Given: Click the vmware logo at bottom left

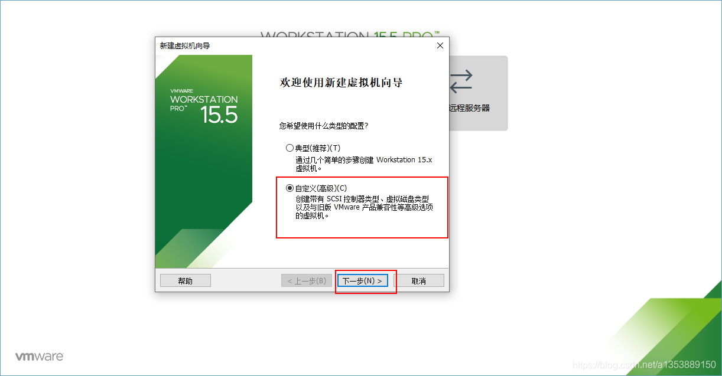Looking at the screenshot, I should point(40,357).
